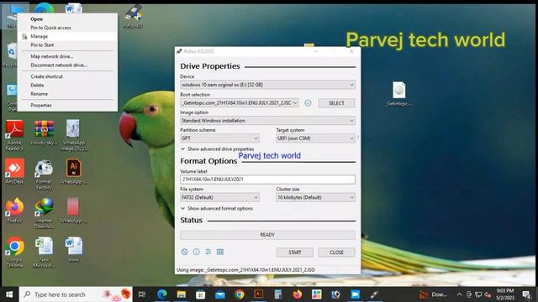The height and width of the screenshot is (302, 538).
Task: Choose Rename in context menu
Action: point(67,93)
